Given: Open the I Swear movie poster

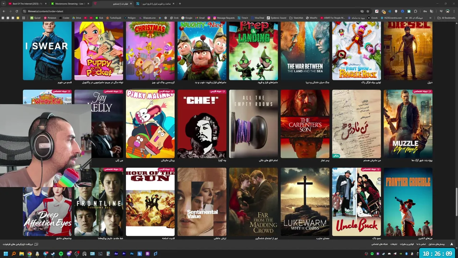Looking at the screenshot, I should (47, 51).
